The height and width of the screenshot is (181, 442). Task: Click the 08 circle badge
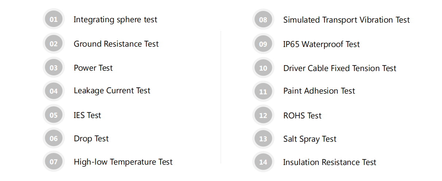pyautogui.click(x=263, y=20)
